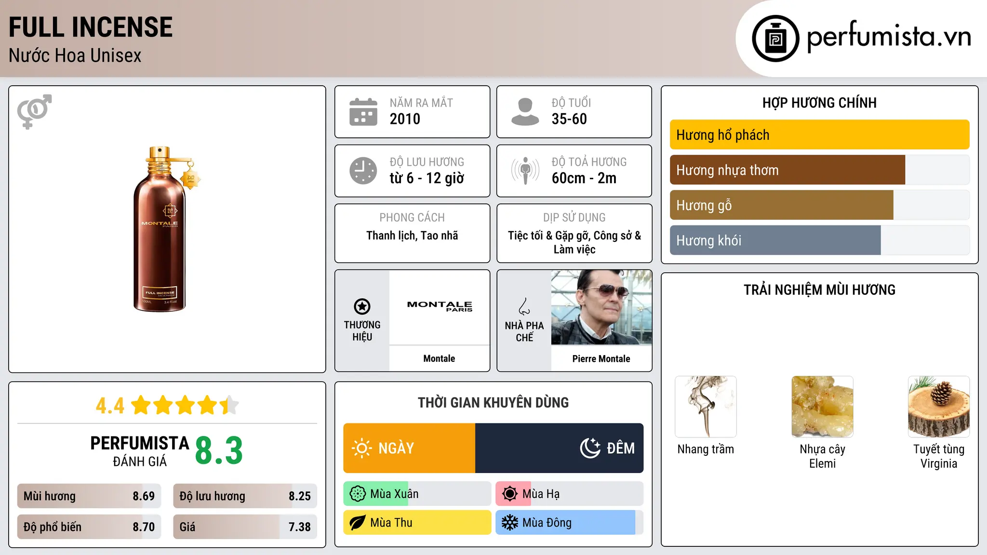
Task: Click the Mùa Đông season bar
Action: 570,523
